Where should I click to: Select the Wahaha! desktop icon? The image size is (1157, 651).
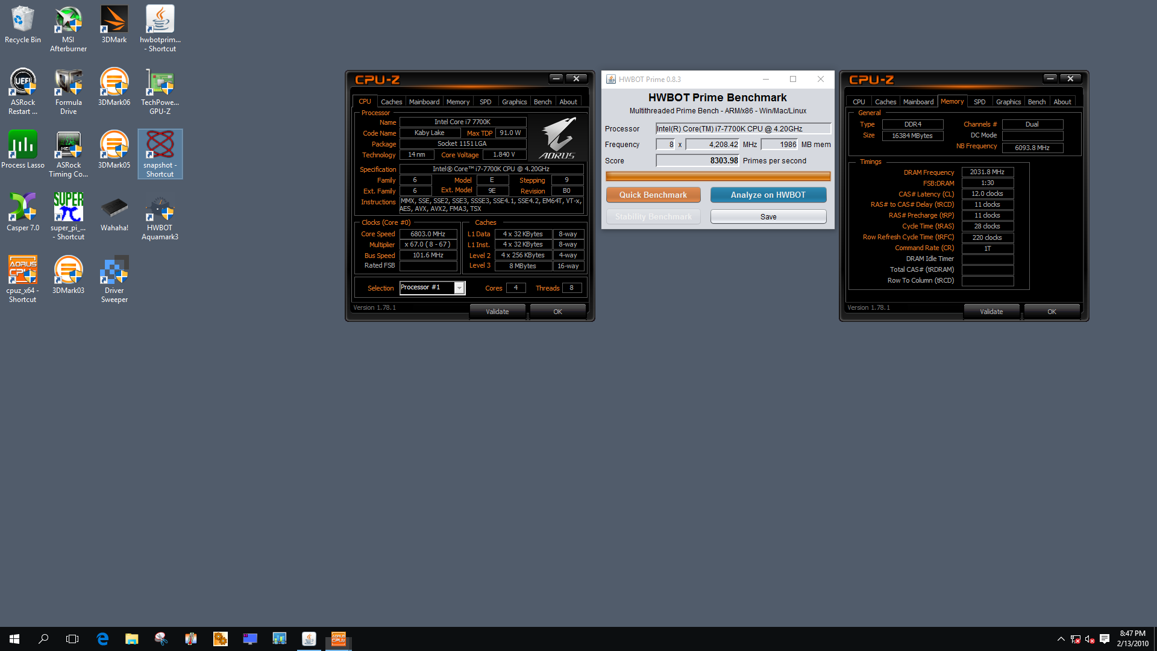pyautogui.click(x=114, y=213)
